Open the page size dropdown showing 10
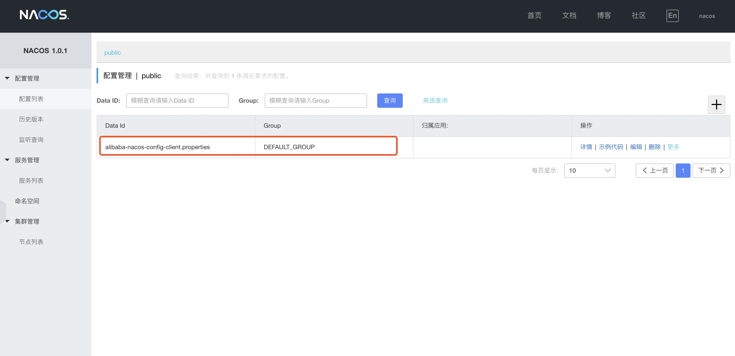The image size is (735, 356). click(x=590, y=170)
